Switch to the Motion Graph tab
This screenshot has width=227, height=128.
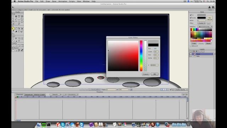[x=39, y=95]
